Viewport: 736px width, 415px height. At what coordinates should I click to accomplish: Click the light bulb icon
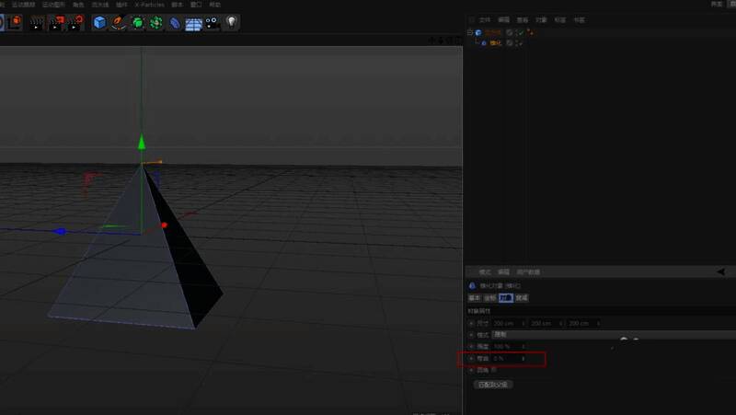point(231,22)
